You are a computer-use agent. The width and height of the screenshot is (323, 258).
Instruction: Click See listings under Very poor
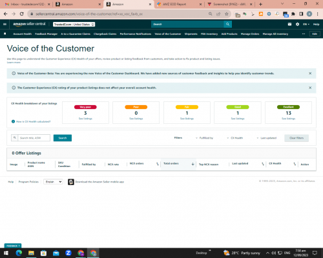[85, 119]
